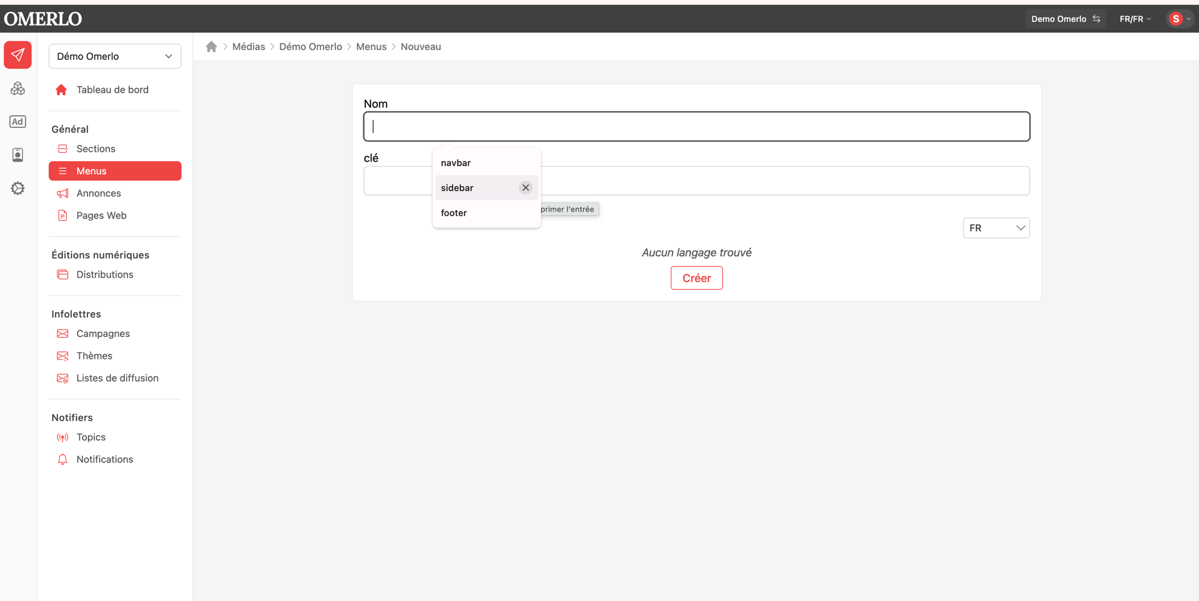Open Menus in the sidebar
The height and width of the screenshot is (601, 1199).
click(x=115, y=171)
